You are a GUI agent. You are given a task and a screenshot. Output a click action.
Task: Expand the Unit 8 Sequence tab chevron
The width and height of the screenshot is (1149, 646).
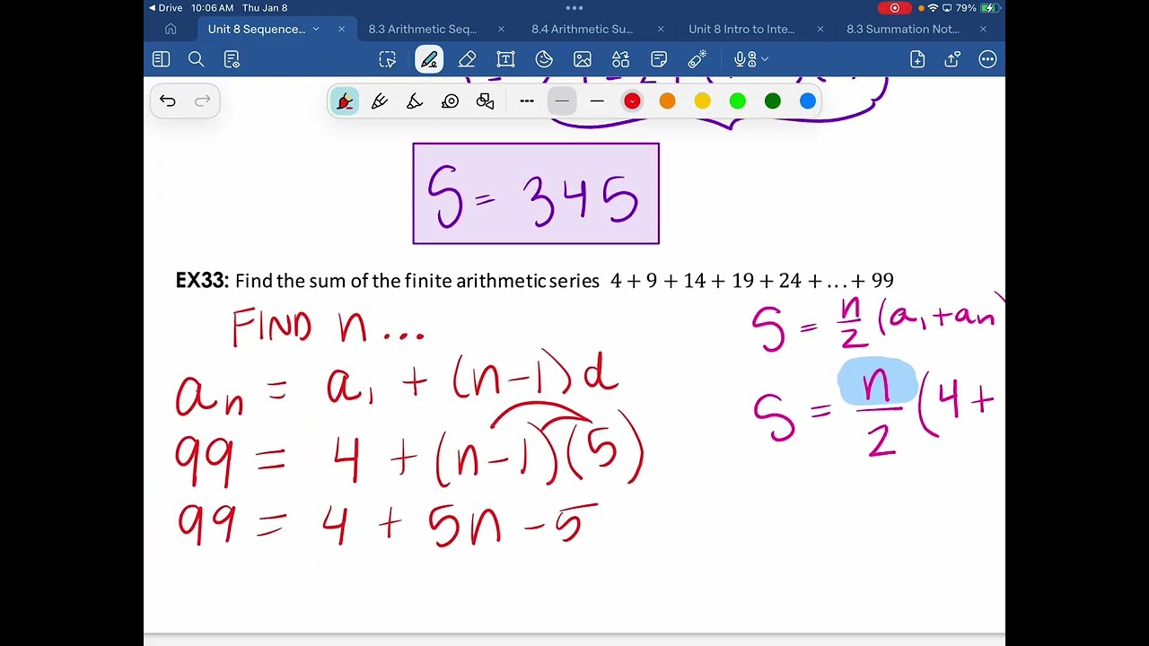point(316,29)
